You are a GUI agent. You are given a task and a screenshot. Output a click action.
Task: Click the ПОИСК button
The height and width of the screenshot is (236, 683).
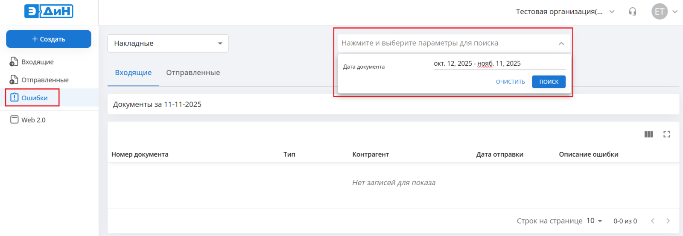click(x=549, y=82)
